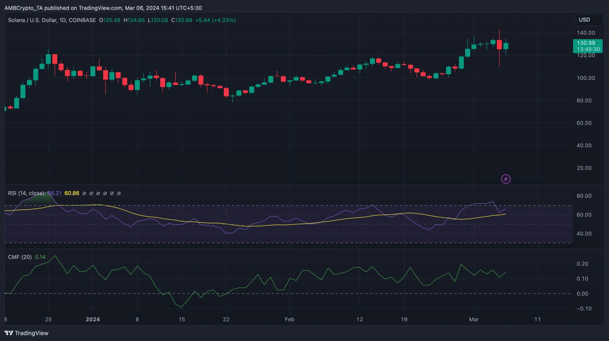The height and width of the screenshot is (341, 609).
Task: Click the RSI (14, close) indicator label
Action: pyautogui.click(x=26, y=193)
